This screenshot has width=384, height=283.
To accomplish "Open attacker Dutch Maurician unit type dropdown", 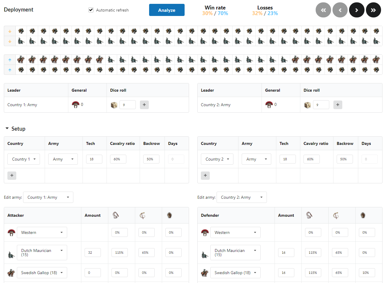I will (42, 253).
